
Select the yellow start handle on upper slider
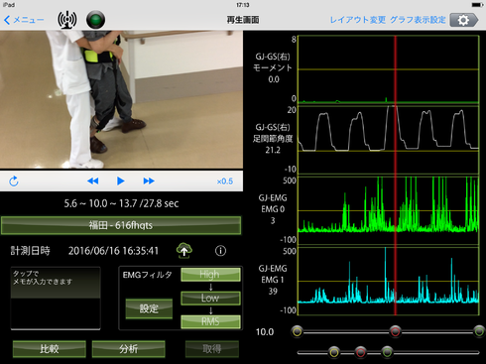point(298,331)
